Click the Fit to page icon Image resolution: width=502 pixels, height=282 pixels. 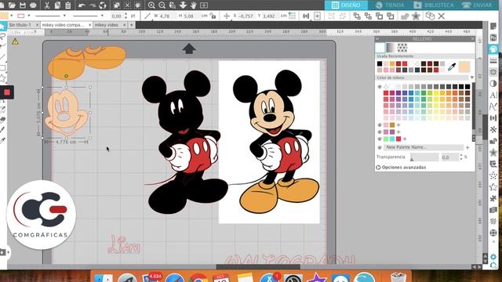pos(204,5)
